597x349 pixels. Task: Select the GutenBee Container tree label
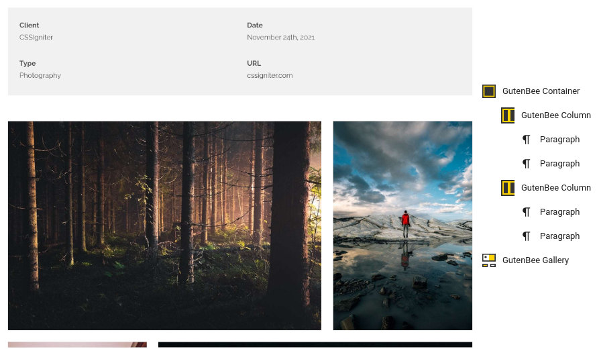(541, 91)
